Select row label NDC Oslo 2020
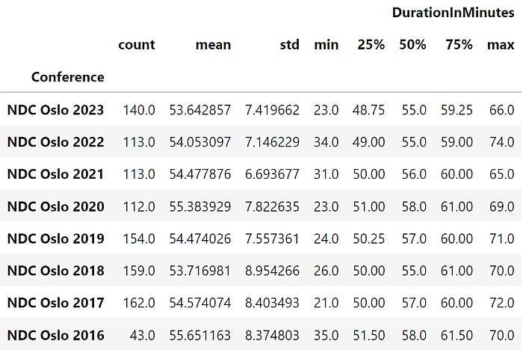This screenshot has width=523, height=350. click(x=56, y=206)
